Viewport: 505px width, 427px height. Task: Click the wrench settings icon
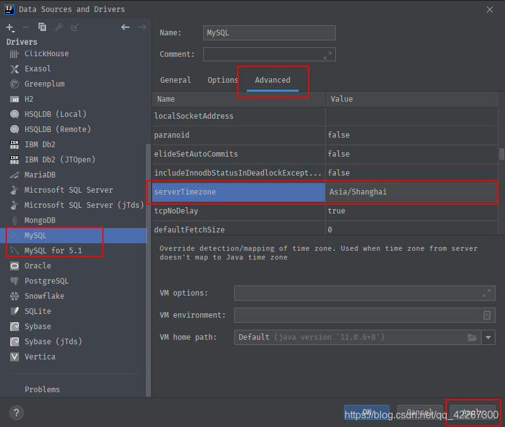pyautogui.click(x=59, y=27)
